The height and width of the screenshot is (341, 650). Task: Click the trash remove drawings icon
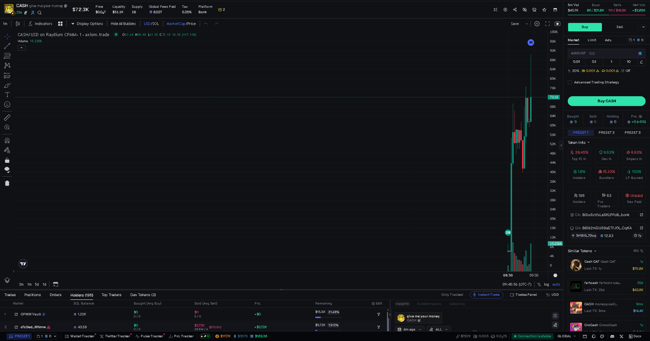coord(7,183)
